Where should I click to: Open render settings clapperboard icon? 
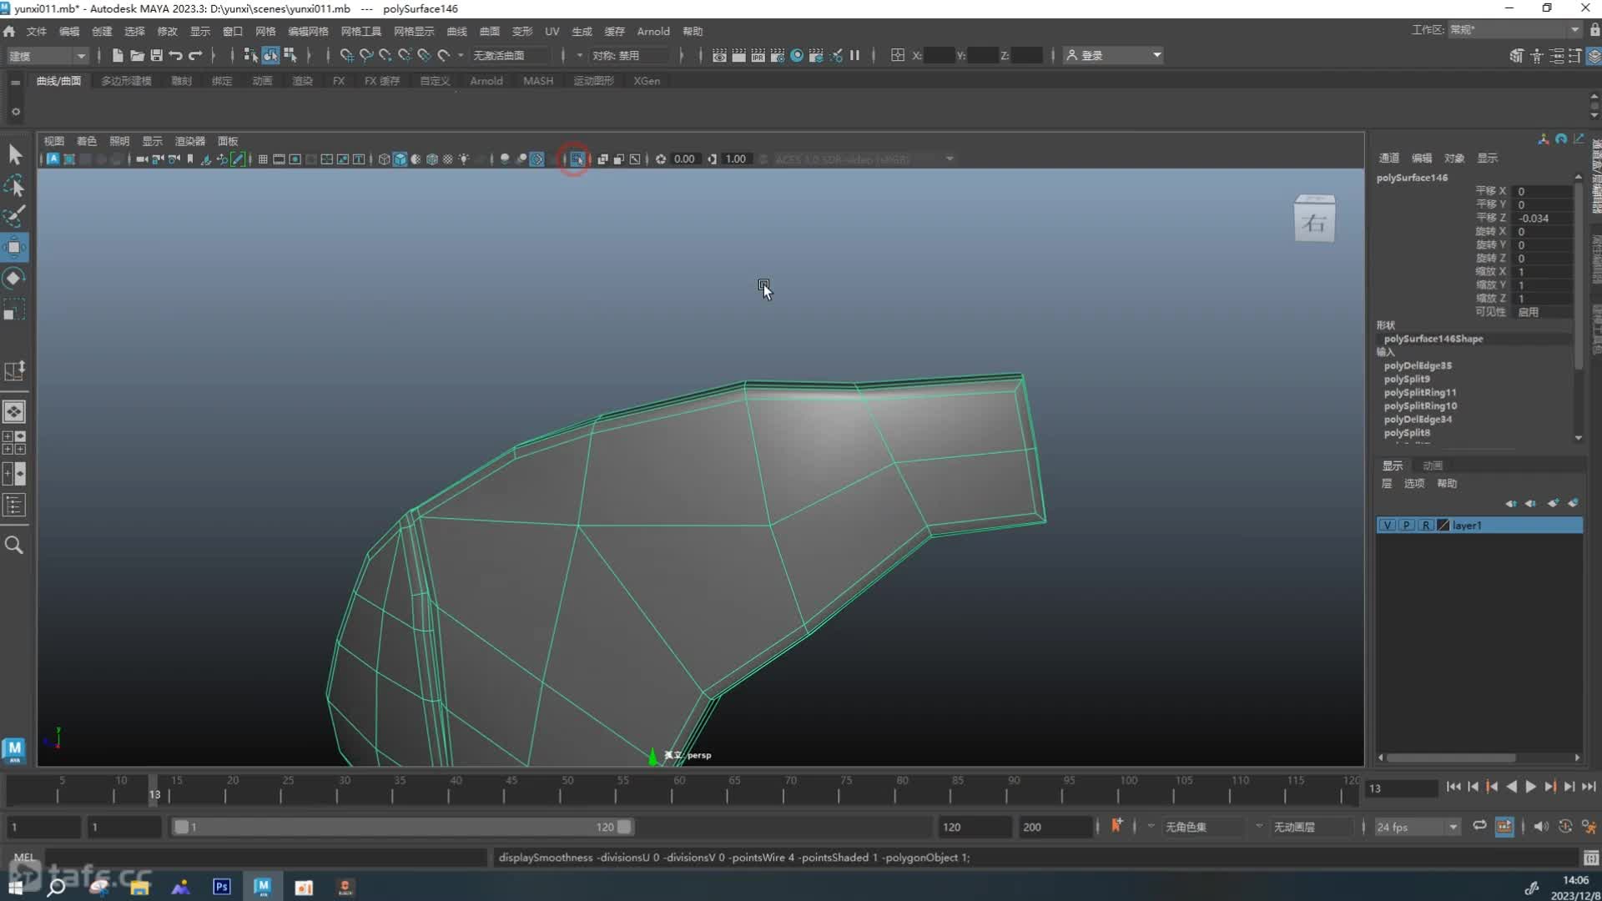pos(777,55)
